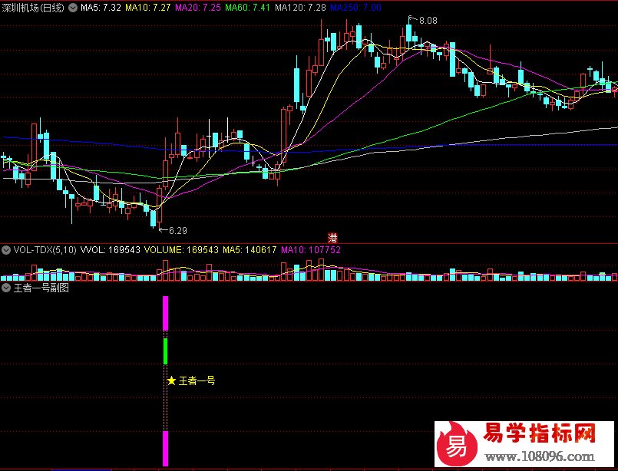The width and height of the screenshot is (618, 471).
Task: Click the 6.29 low price marker
Action: [x=178, y=231]
